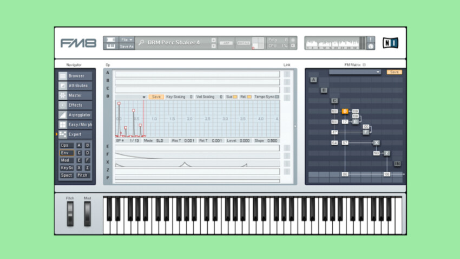The image size is (460, 259).
Task: Open operator D page in Navigator grid
Action: [88, 153]
